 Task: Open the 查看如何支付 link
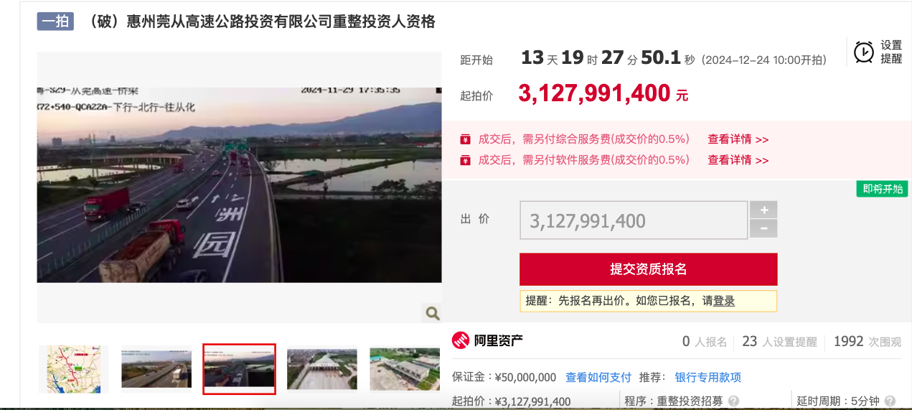point(598,377)
